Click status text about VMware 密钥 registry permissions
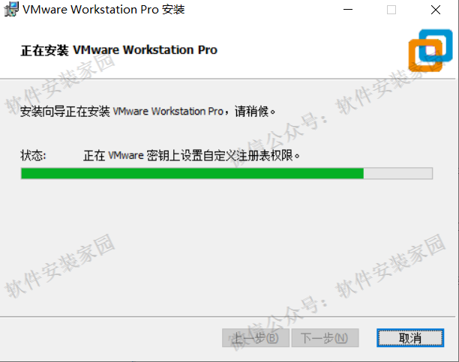Screen dimensions: 459x362 [x=192, y=155]
